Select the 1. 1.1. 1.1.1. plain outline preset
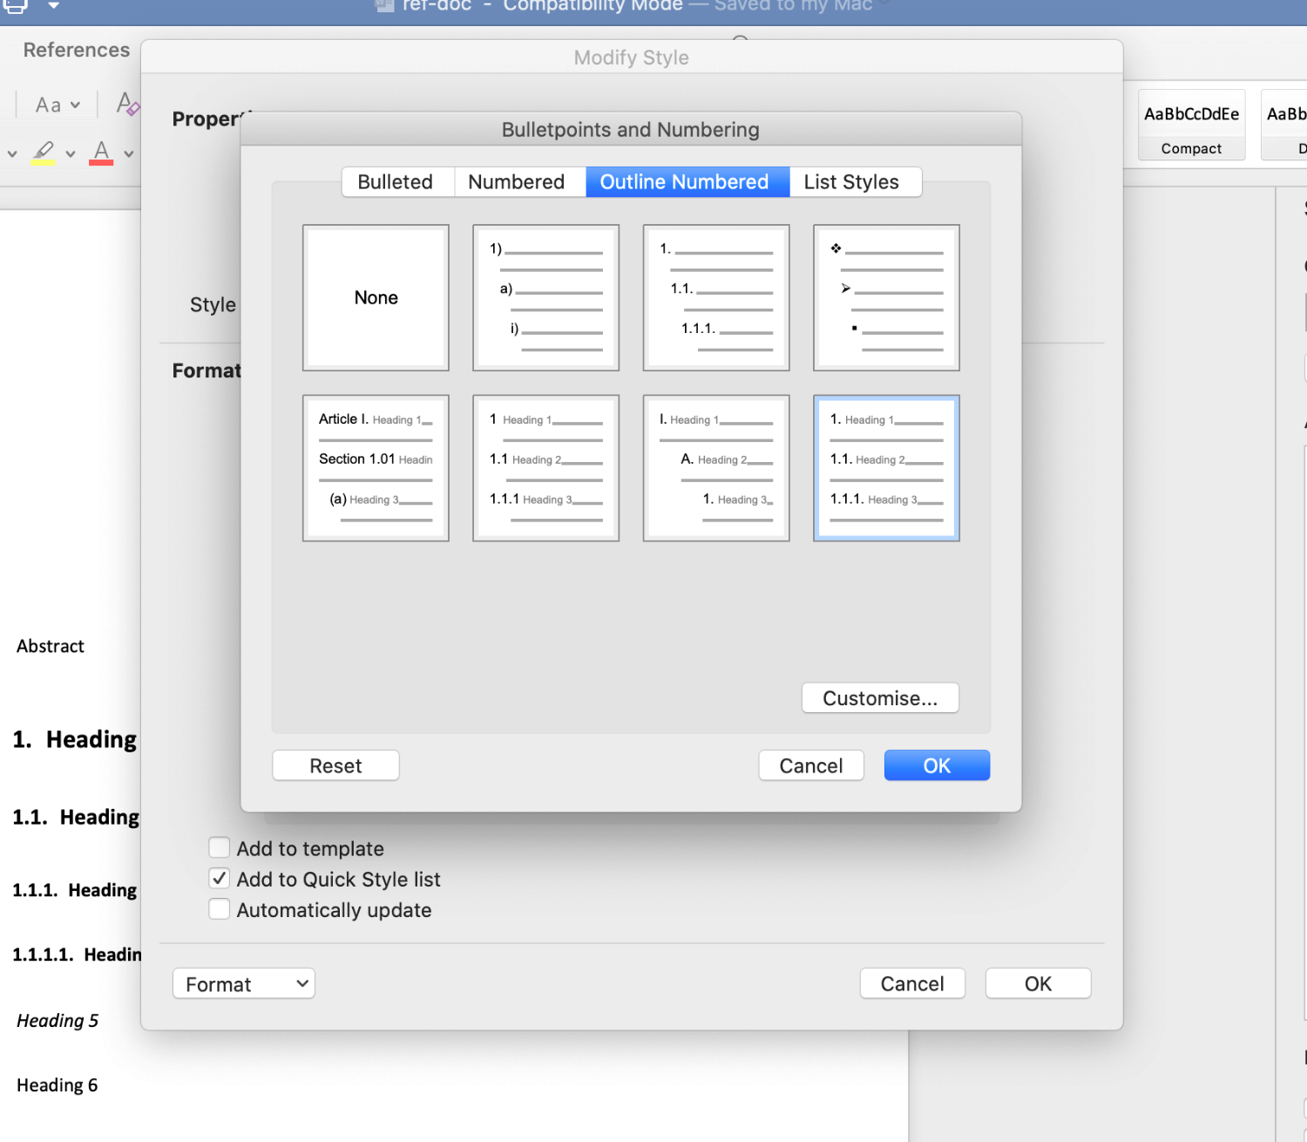This screenshot has height=1142, width=1307. tap(716, 297)
